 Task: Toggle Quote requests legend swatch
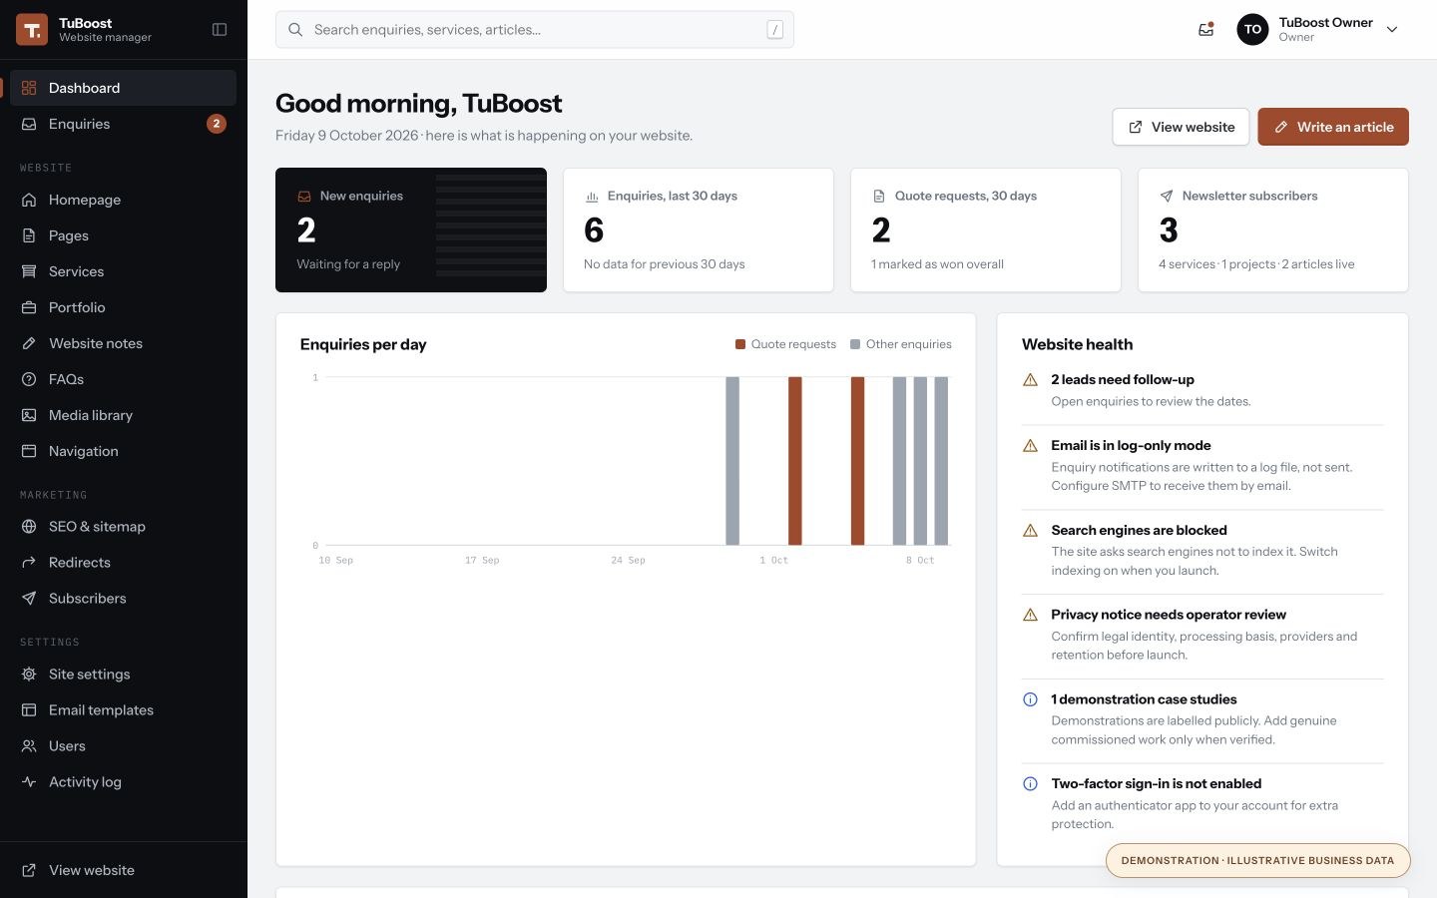click(740, 344)
